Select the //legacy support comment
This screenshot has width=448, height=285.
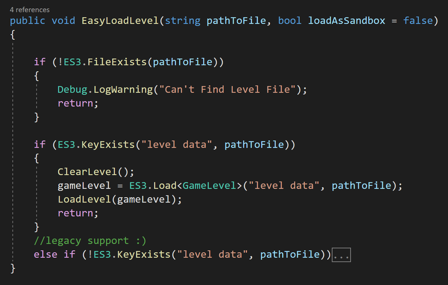pos(89,240)
